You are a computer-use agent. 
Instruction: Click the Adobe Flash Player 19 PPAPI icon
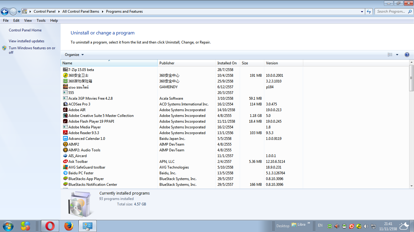click(x=65, y=121)
